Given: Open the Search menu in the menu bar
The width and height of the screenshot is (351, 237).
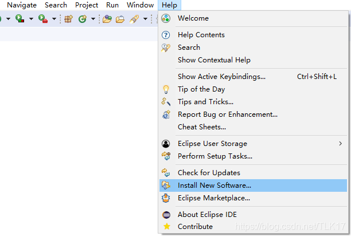Looking at the screenshot, I should coord(56,5).
